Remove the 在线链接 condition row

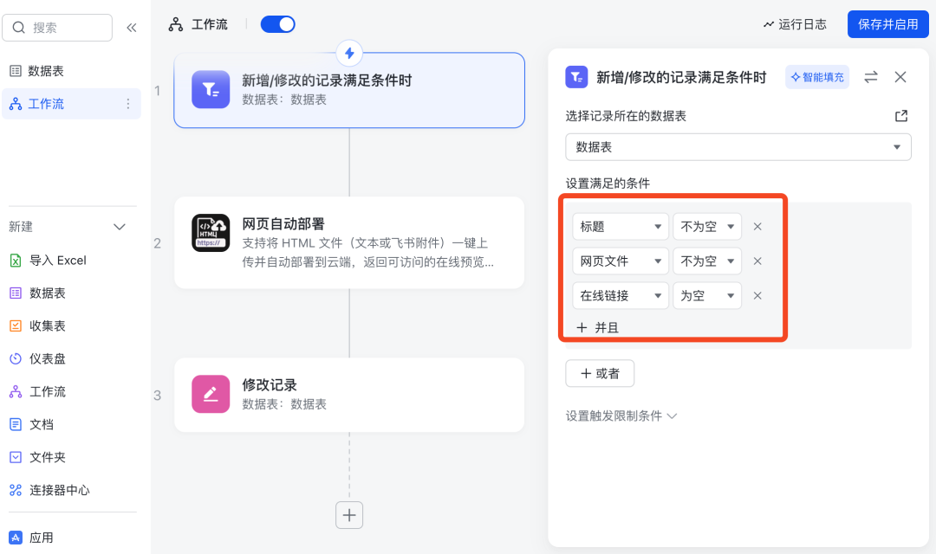pos(757,295)
